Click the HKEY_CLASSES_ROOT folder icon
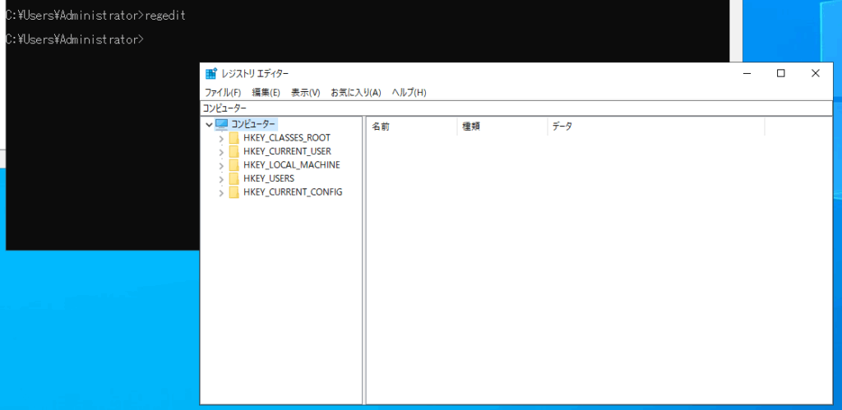This screenshot has height=410, width=842. point(234,138)
